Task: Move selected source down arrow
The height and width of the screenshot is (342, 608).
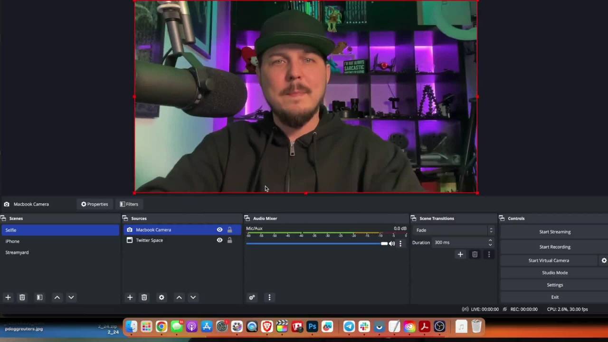Action: click(x=193, y=297)
